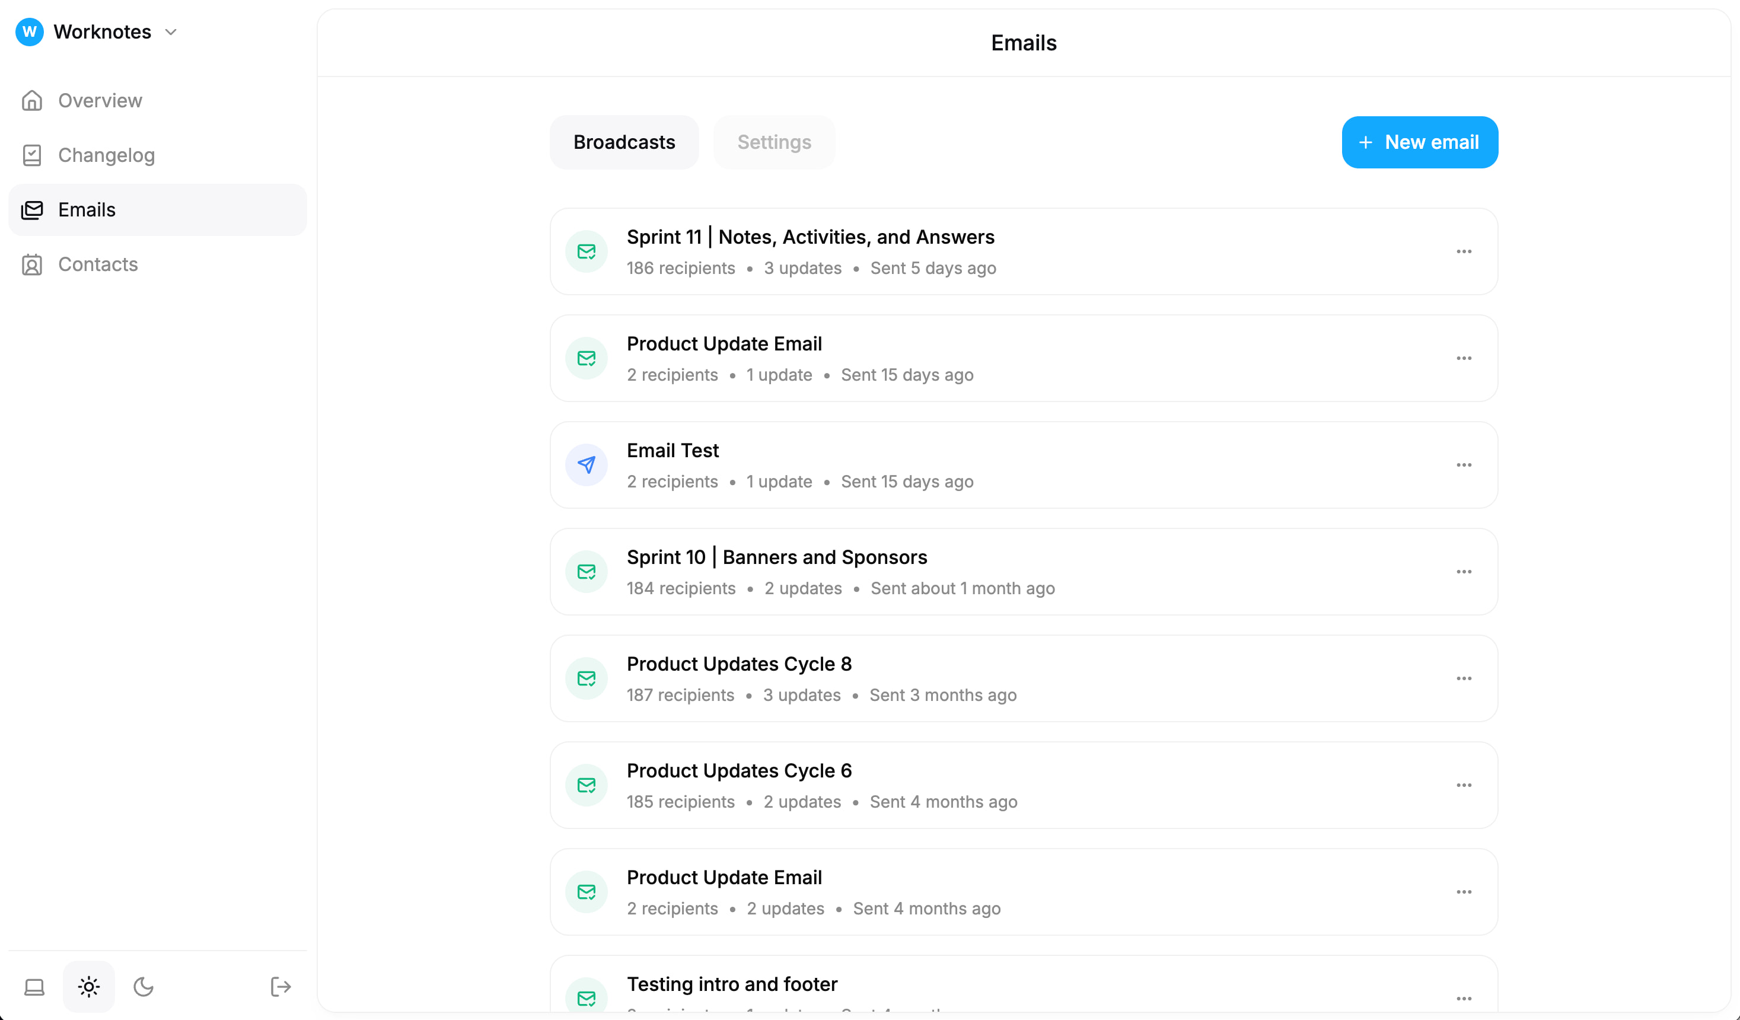Open options menu for Product Updates Cycle 8
This screenshot has height=1020, width=1740.
point(1464,678)
